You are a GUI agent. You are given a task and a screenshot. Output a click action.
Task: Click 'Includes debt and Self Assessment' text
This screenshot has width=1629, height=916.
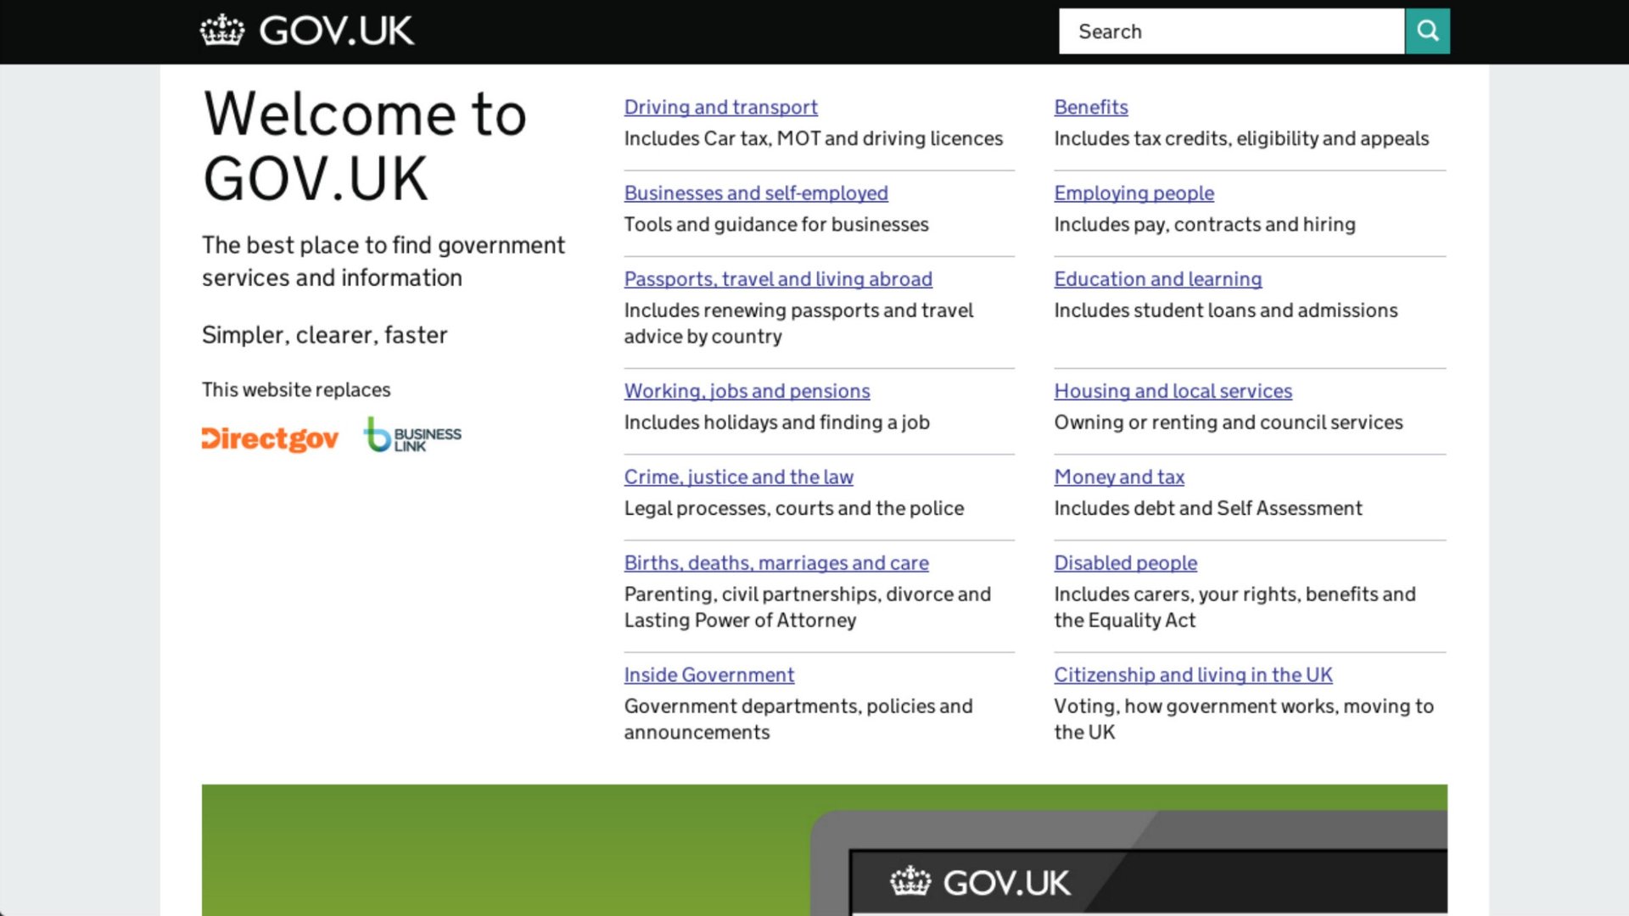[x=1207, y=508]
